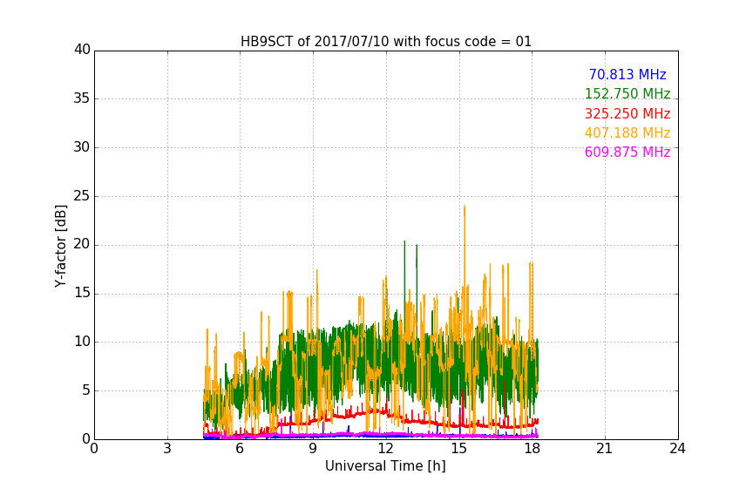
Task: Select the 325.250 MHz legend label
Action: click(x=627, y=113)
